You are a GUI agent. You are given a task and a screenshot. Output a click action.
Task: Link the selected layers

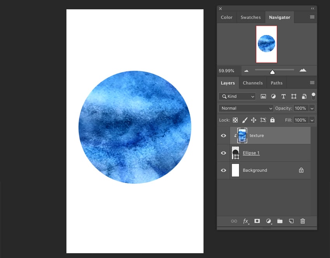234,221
